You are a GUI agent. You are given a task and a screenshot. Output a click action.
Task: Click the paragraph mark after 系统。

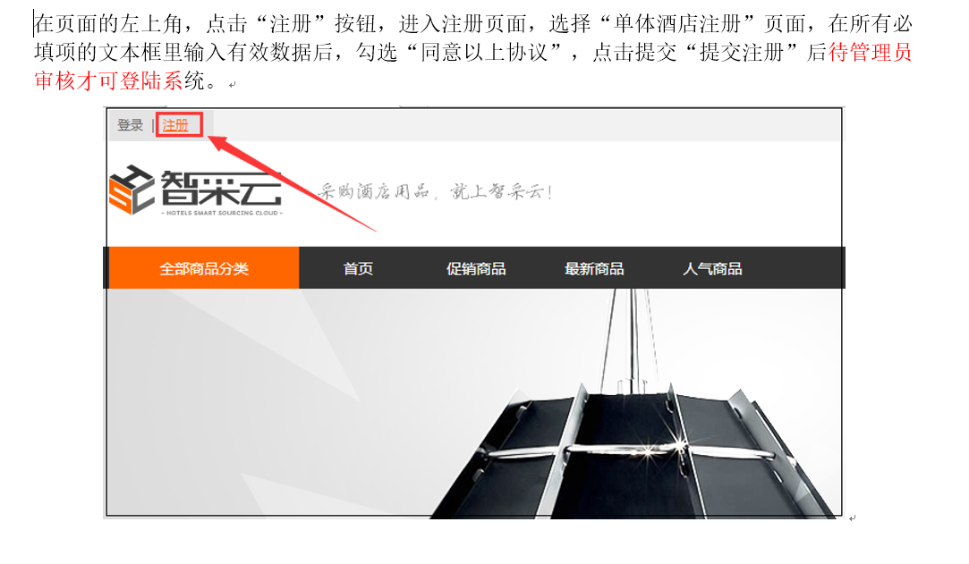[233, 85]
